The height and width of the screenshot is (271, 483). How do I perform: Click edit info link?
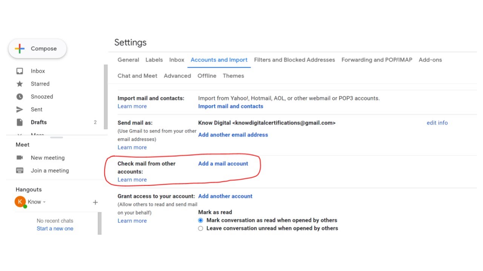pyautogui.click(x=437, y=123)
